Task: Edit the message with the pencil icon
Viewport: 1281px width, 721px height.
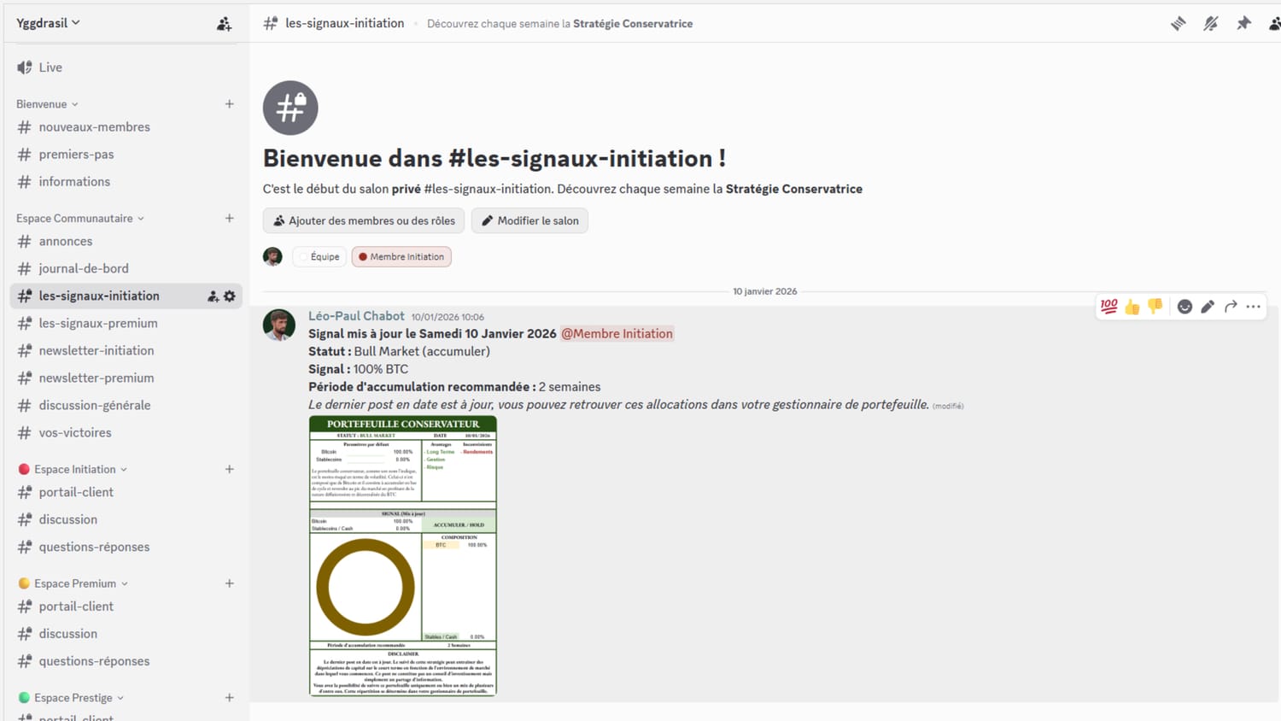Action: [1208, 307]
